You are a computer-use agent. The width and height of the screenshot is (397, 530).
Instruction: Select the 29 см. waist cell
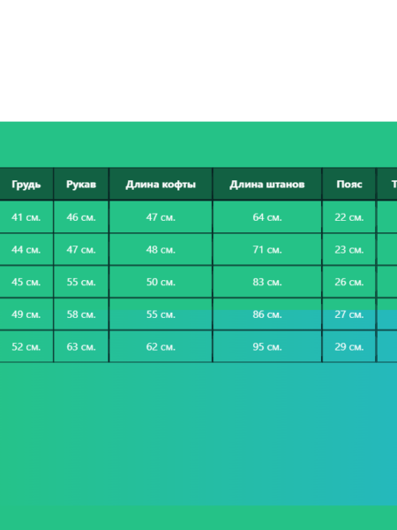[x=349, y=347]
